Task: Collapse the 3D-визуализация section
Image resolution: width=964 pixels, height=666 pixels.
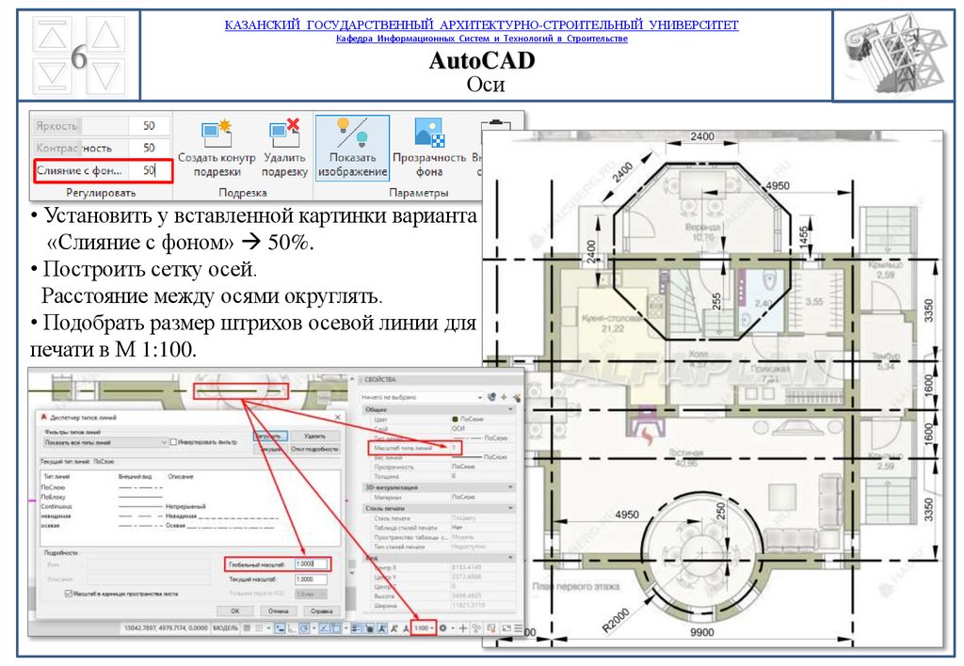Action: [510, 487]
